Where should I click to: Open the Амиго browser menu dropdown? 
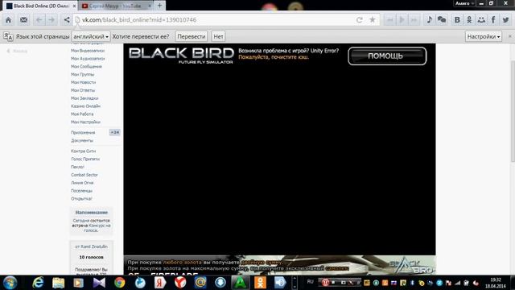click(x=464, y=3)
